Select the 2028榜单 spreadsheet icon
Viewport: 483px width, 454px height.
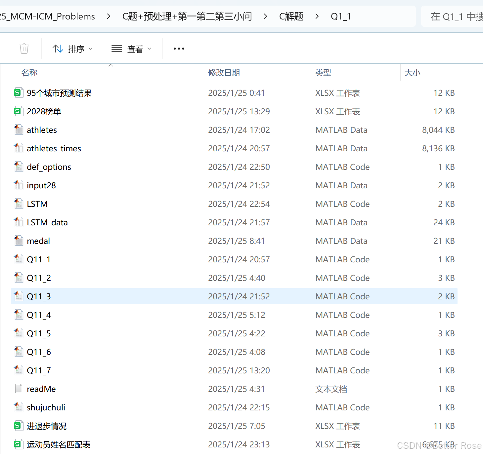pos(19,111)
